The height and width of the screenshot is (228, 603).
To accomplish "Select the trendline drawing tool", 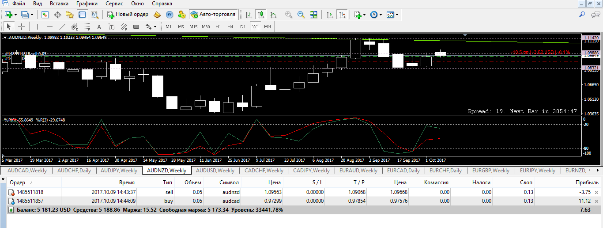I will click(x=62, y=27).
